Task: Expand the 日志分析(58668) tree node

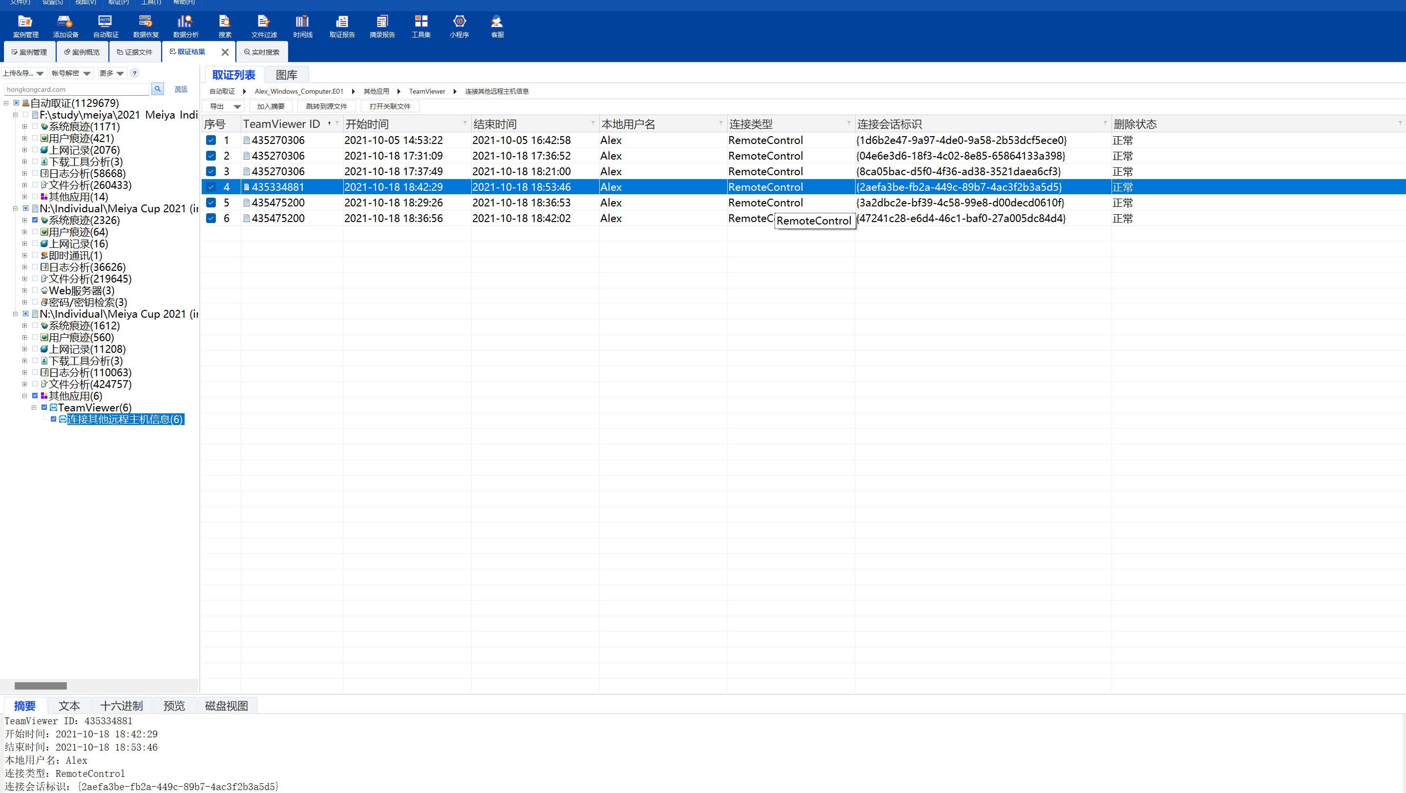Action: (x=24, y=173)
